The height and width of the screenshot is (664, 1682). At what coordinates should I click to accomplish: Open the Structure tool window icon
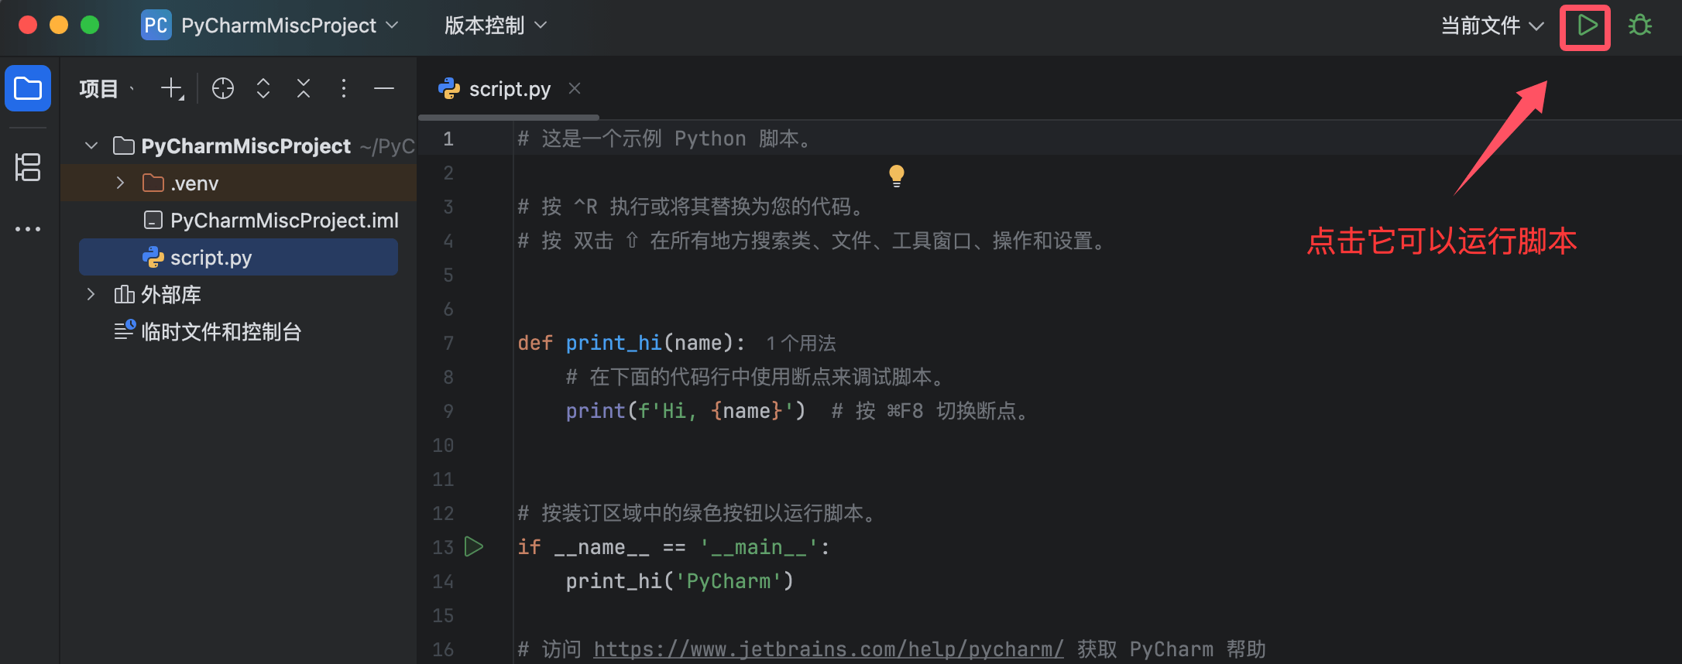click(x=28, y=167)
